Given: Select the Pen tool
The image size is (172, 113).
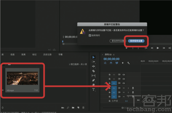Looking at the screenshot, I should (x=93, y=80).
